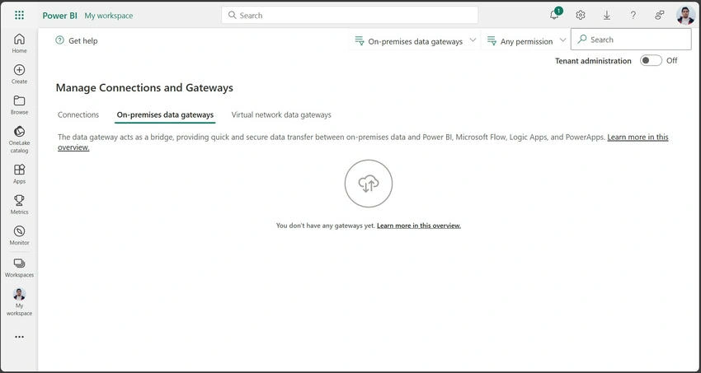Click Get help
The image size is (701, 373).
pos(77,40)
